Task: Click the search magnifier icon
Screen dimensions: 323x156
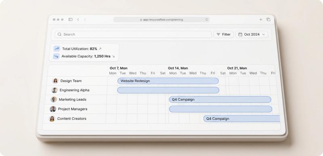Action: click(59, 34)
